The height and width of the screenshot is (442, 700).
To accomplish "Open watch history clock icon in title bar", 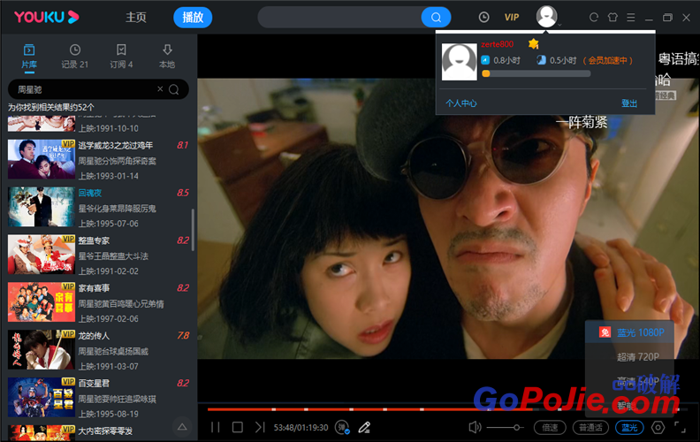I will point(483,17).
